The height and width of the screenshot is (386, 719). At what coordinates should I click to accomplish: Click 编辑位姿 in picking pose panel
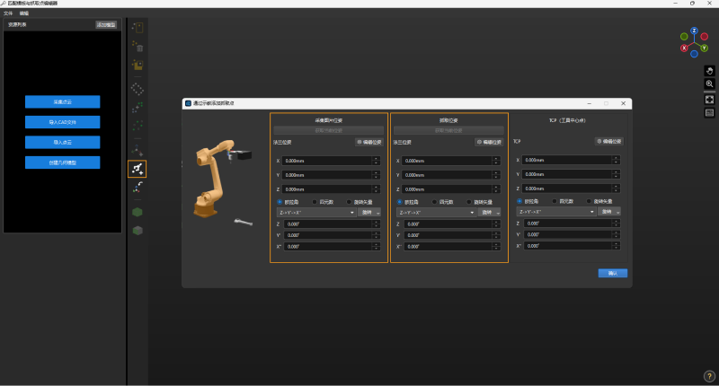tap(489, 143)
